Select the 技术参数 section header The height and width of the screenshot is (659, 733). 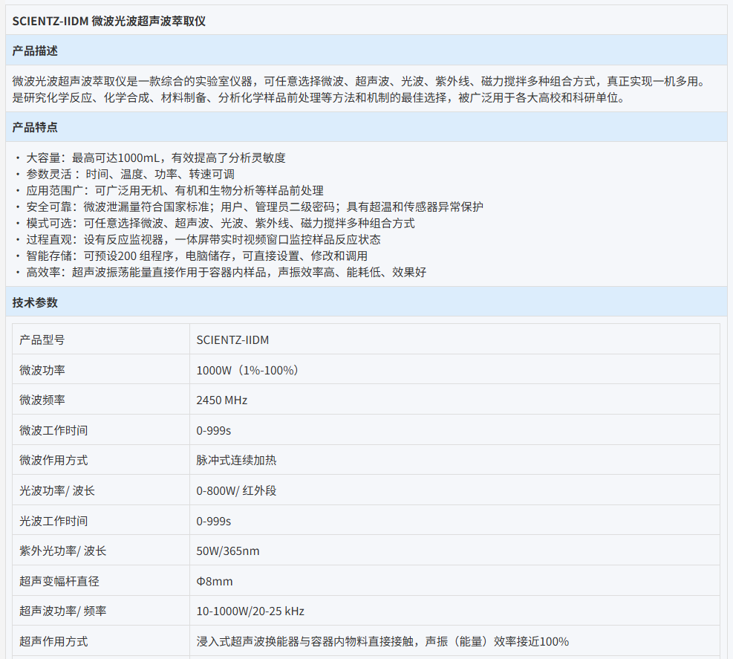click(35, 302)
